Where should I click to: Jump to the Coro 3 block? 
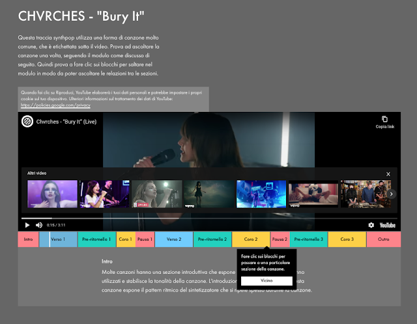point(347,239)
